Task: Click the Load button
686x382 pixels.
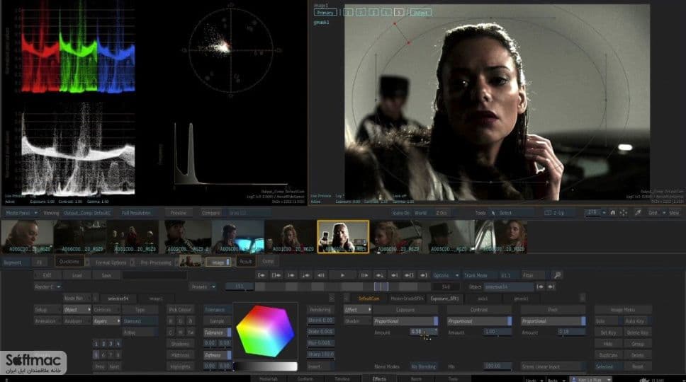Action: click(77, 275)
